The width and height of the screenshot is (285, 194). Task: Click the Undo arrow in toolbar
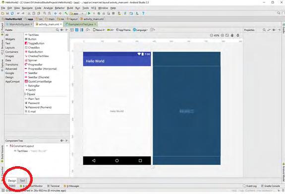(18, 13)
